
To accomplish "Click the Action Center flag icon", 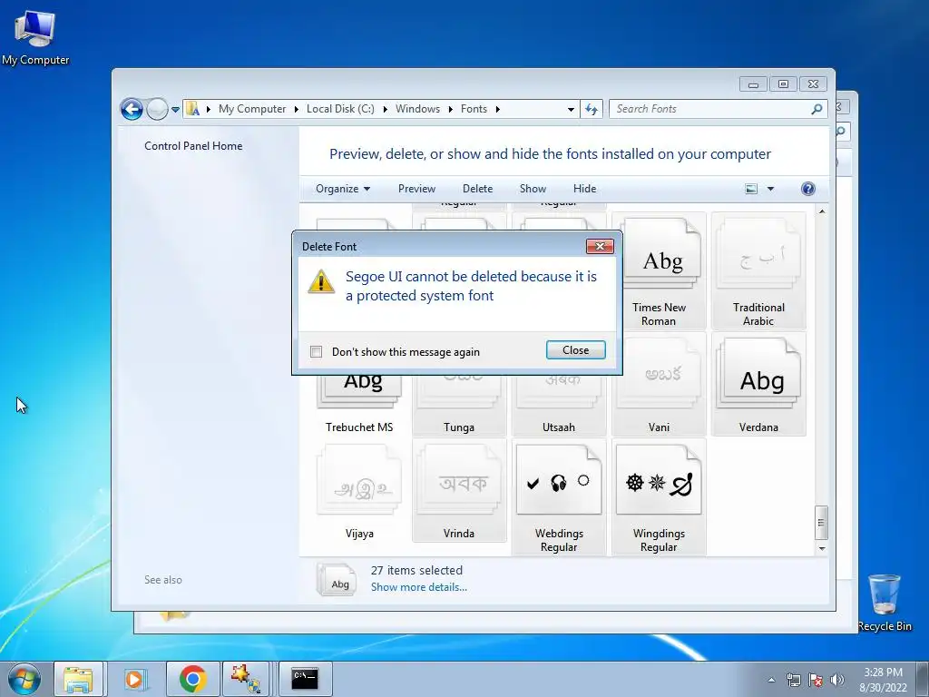I will click(816, 680).
